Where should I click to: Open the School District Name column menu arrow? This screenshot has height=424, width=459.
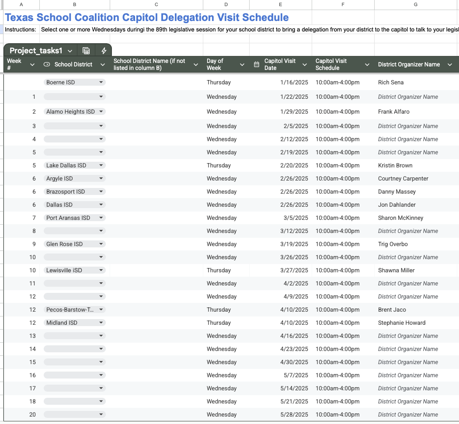coord(196,65)
